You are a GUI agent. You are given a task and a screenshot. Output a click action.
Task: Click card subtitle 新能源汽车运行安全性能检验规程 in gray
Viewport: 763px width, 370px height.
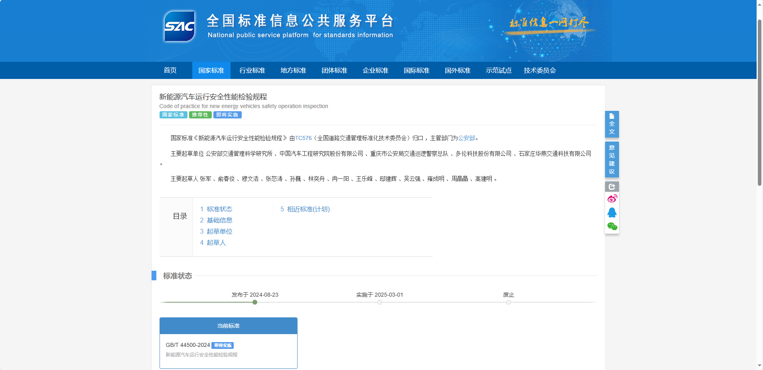tap(201, 354)
